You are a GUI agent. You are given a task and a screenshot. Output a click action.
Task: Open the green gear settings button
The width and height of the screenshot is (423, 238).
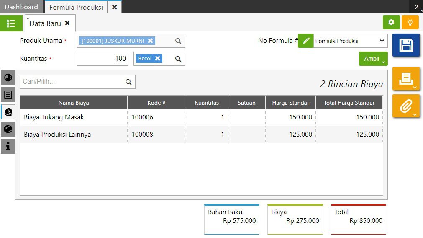coord(391,22)
